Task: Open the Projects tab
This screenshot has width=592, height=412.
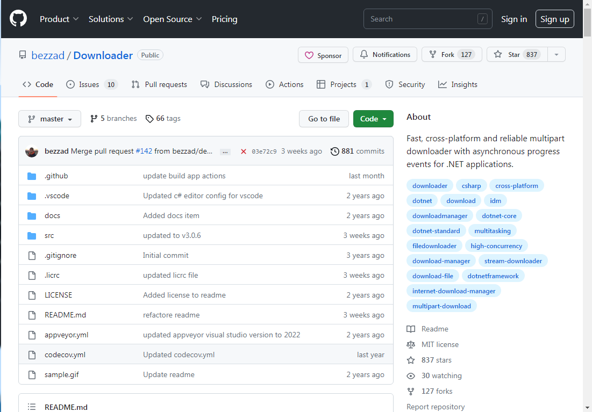Action: (344, 84)
